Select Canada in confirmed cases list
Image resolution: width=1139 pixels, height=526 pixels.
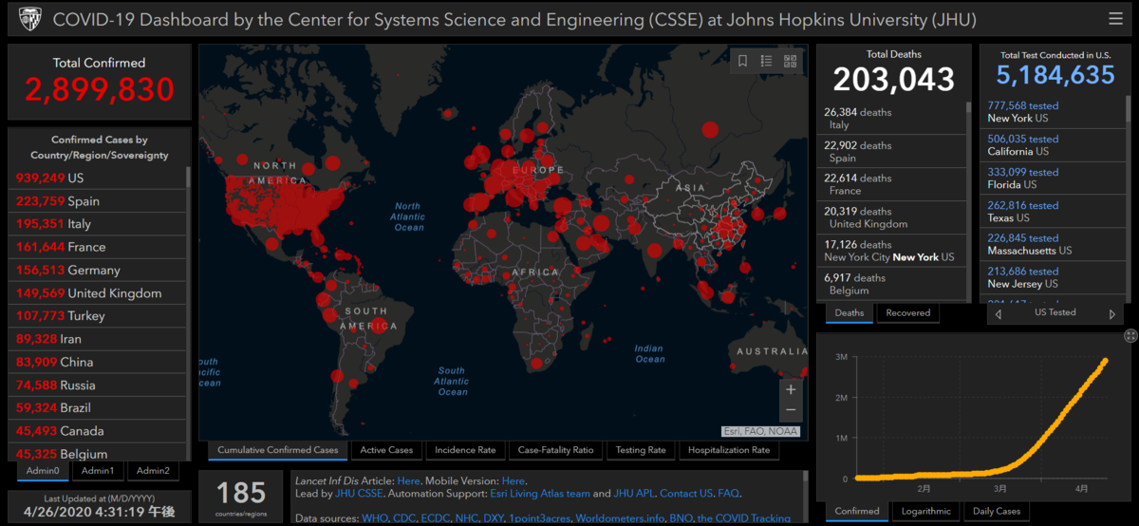click(98, 431)
